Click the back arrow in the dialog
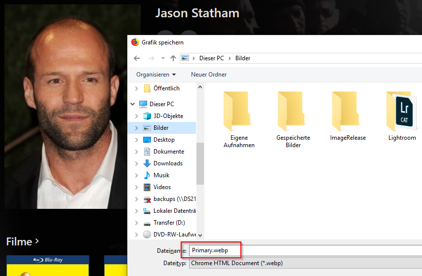Screen dimensions: 422x276 click(137, 58)
